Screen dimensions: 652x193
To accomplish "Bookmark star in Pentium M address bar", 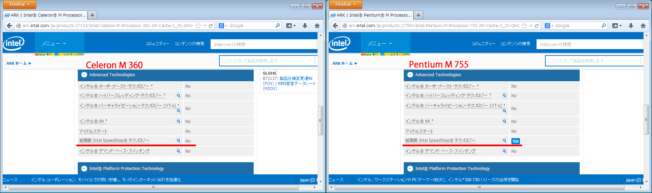I will (x=524, y=26).
